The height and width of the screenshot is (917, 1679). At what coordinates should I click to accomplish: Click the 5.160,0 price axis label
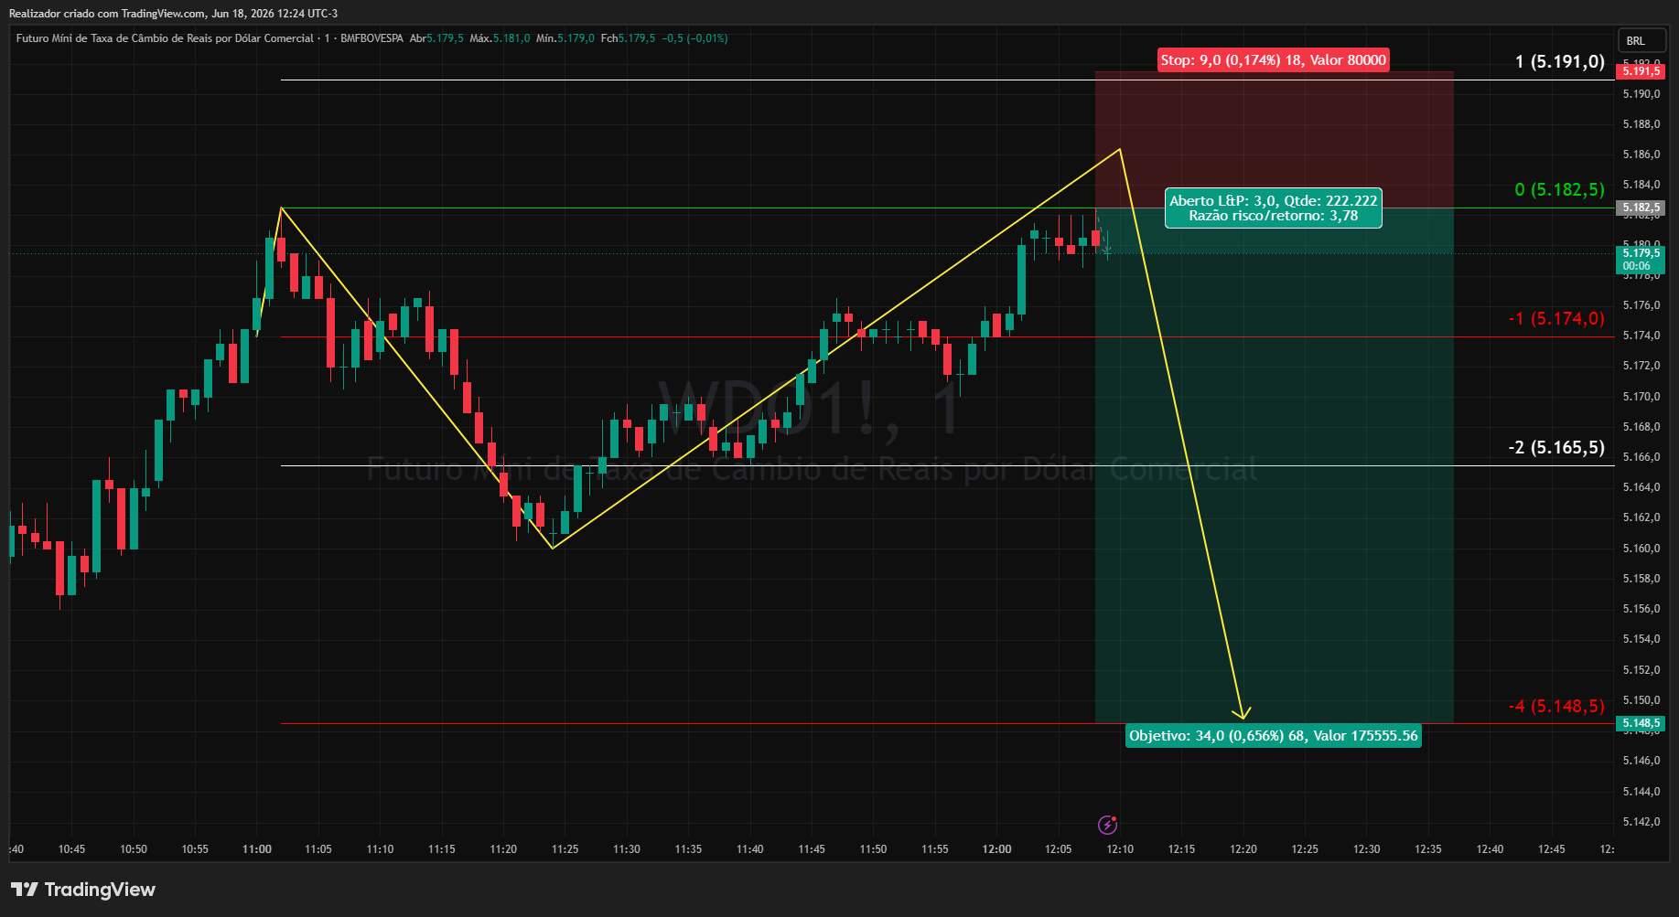click(x=1641, y=549)
